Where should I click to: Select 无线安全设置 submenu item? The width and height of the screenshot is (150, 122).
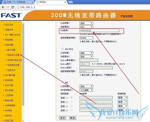click(13, 55)
